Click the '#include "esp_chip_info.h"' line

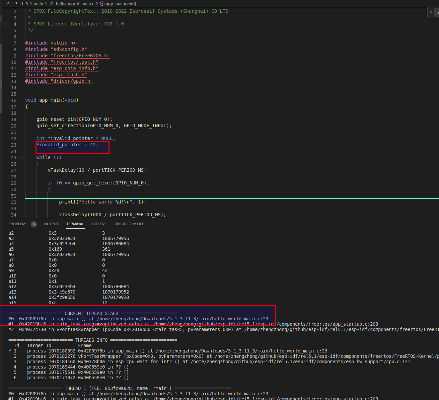tap(62, 68)
